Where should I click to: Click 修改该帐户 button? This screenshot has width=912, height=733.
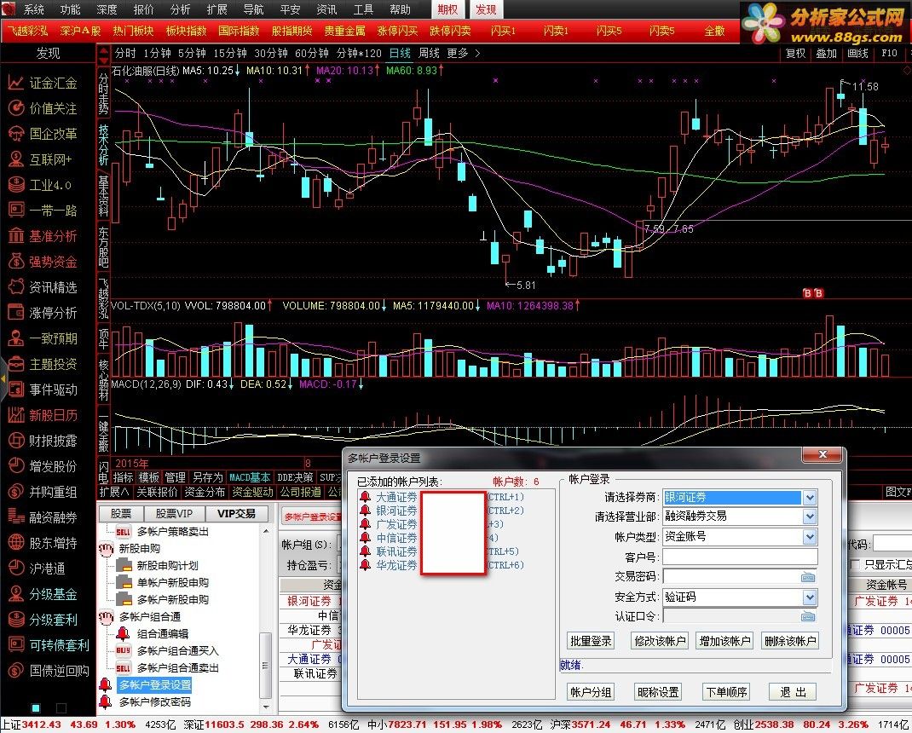point(660,641)
